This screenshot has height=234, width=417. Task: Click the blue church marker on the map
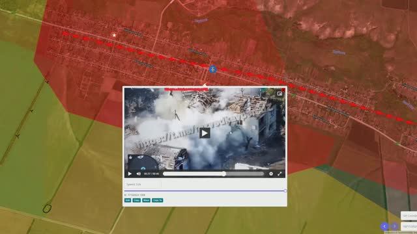click(212, 70)
